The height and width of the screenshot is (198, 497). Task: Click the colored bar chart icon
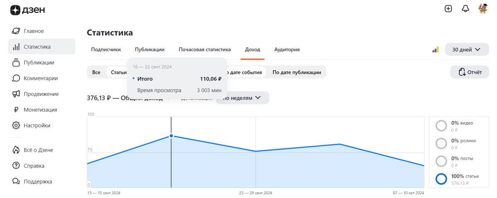click(435, 50)
